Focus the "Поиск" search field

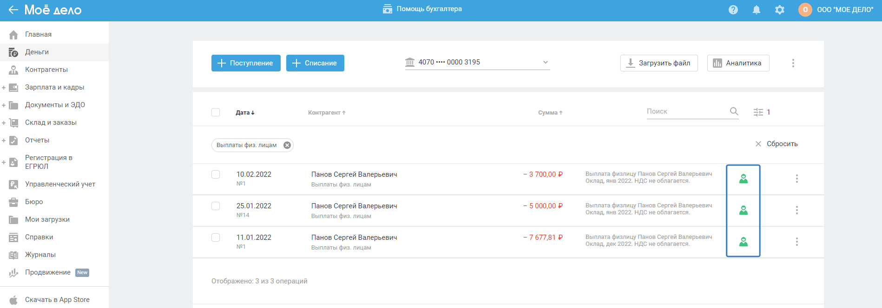685,111
